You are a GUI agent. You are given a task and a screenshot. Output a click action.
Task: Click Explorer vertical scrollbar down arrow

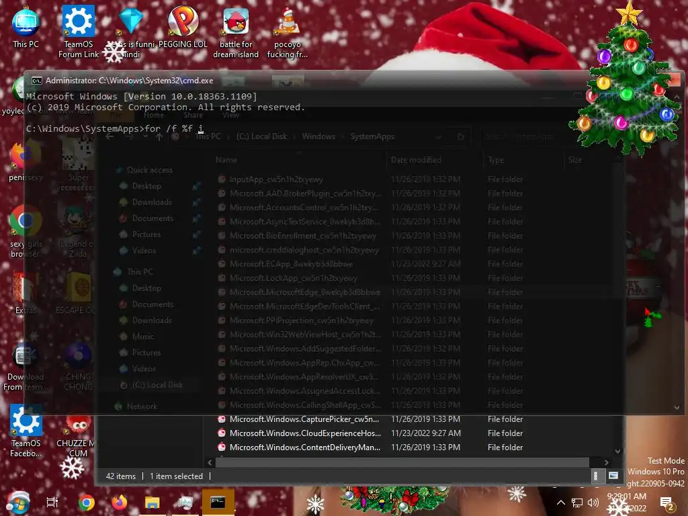tap(618, 451)
